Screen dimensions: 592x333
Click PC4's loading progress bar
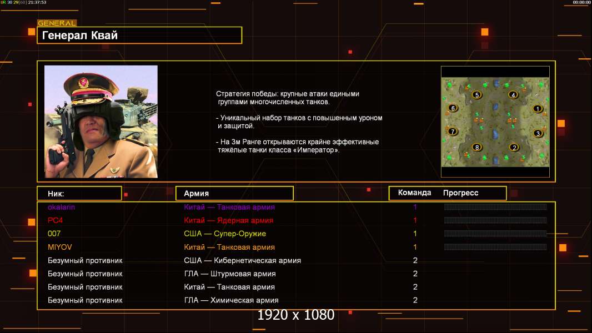[x=495, y=220]
